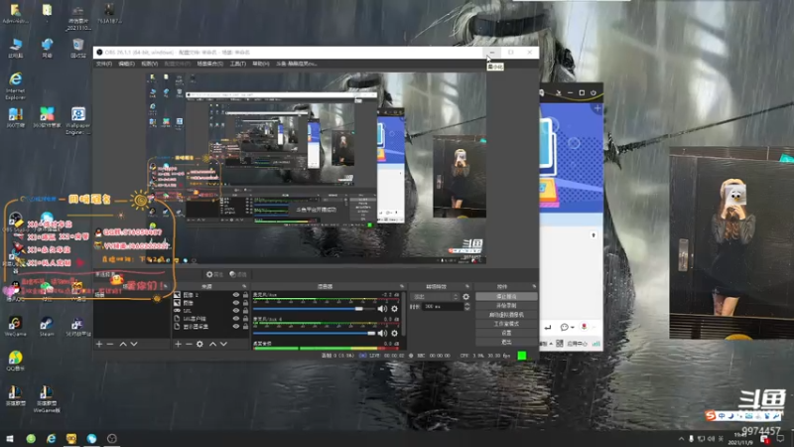Open the 场景集合(S) menu in OBS
Image resolution: width=794 pixels, height=447 pixels.
tap(209, 64)
